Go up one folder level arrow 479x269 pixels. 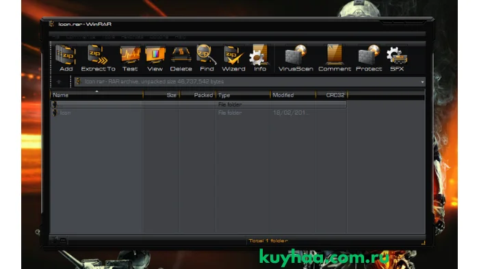tap(59, 82)
